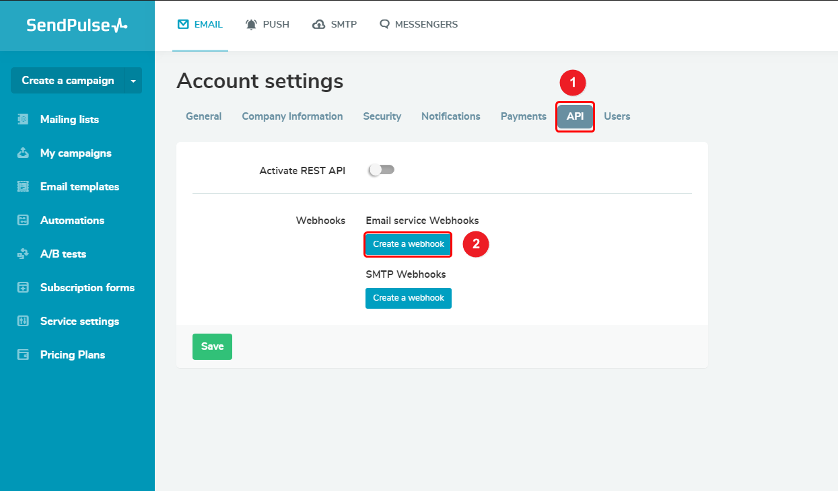Create an Email service webhook
Screen dimensions: 838x491
pos(408,244)
